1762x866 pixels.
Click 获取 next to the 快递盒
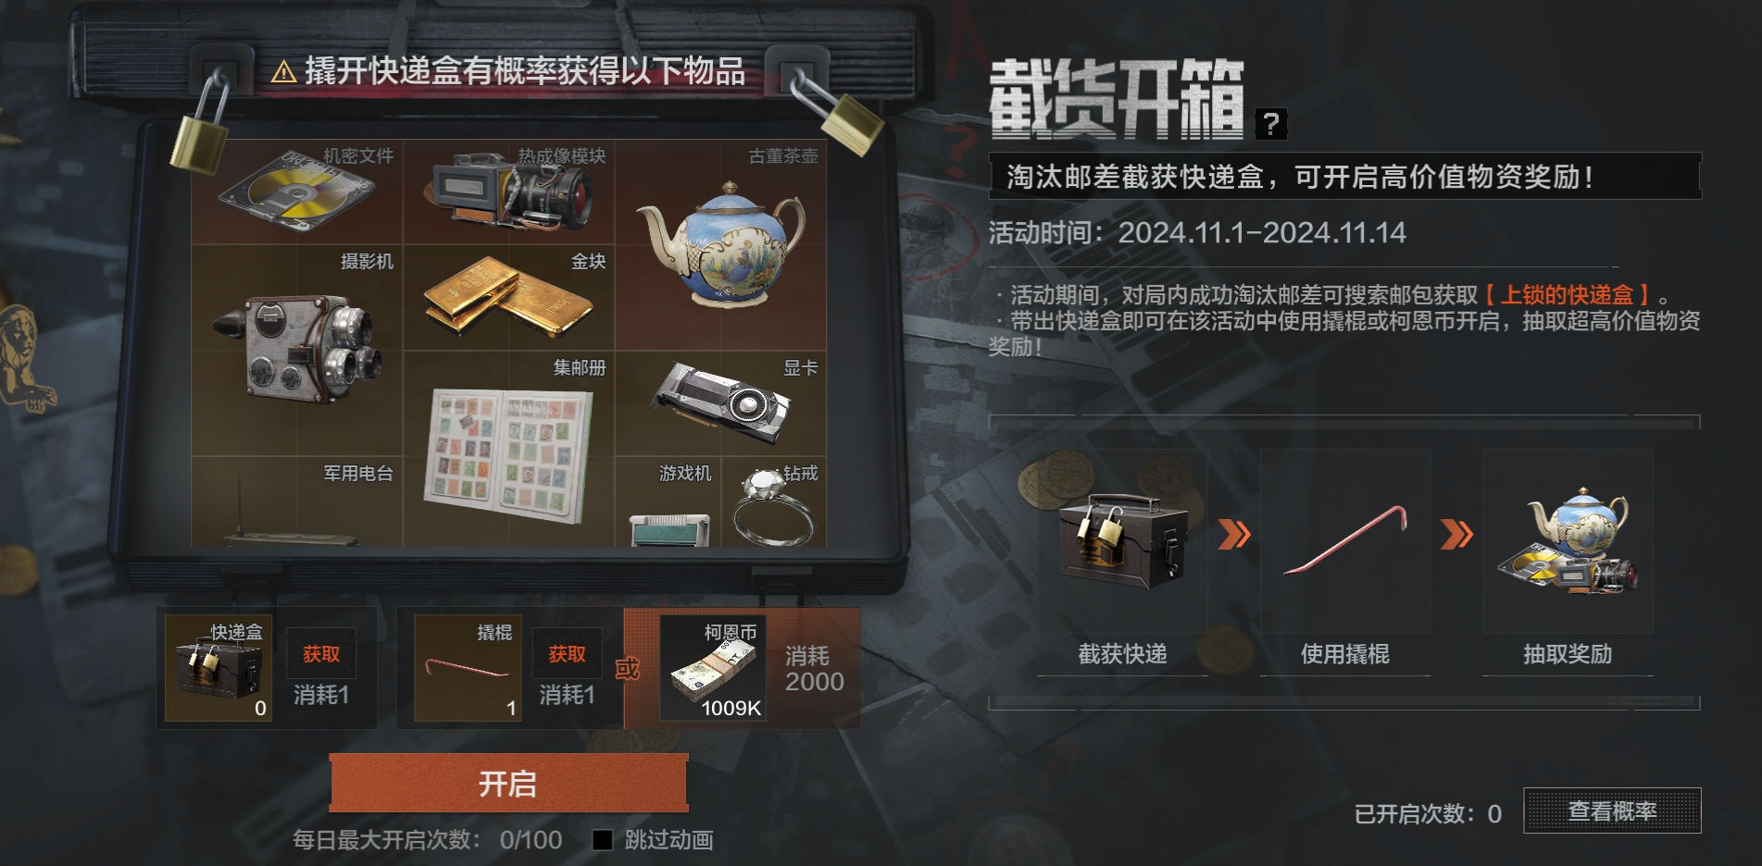pos(321,654)
